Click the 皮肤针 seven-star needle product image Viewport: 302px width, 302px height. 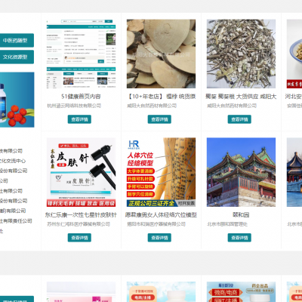pos(81,172)
